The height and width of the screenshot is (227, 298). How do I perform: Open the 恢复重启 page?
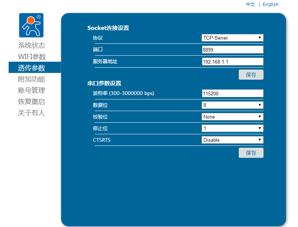31,102
